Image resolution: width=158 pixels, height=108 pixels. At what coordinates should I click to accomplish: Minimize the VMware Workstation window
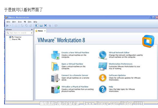coord(150,17)
